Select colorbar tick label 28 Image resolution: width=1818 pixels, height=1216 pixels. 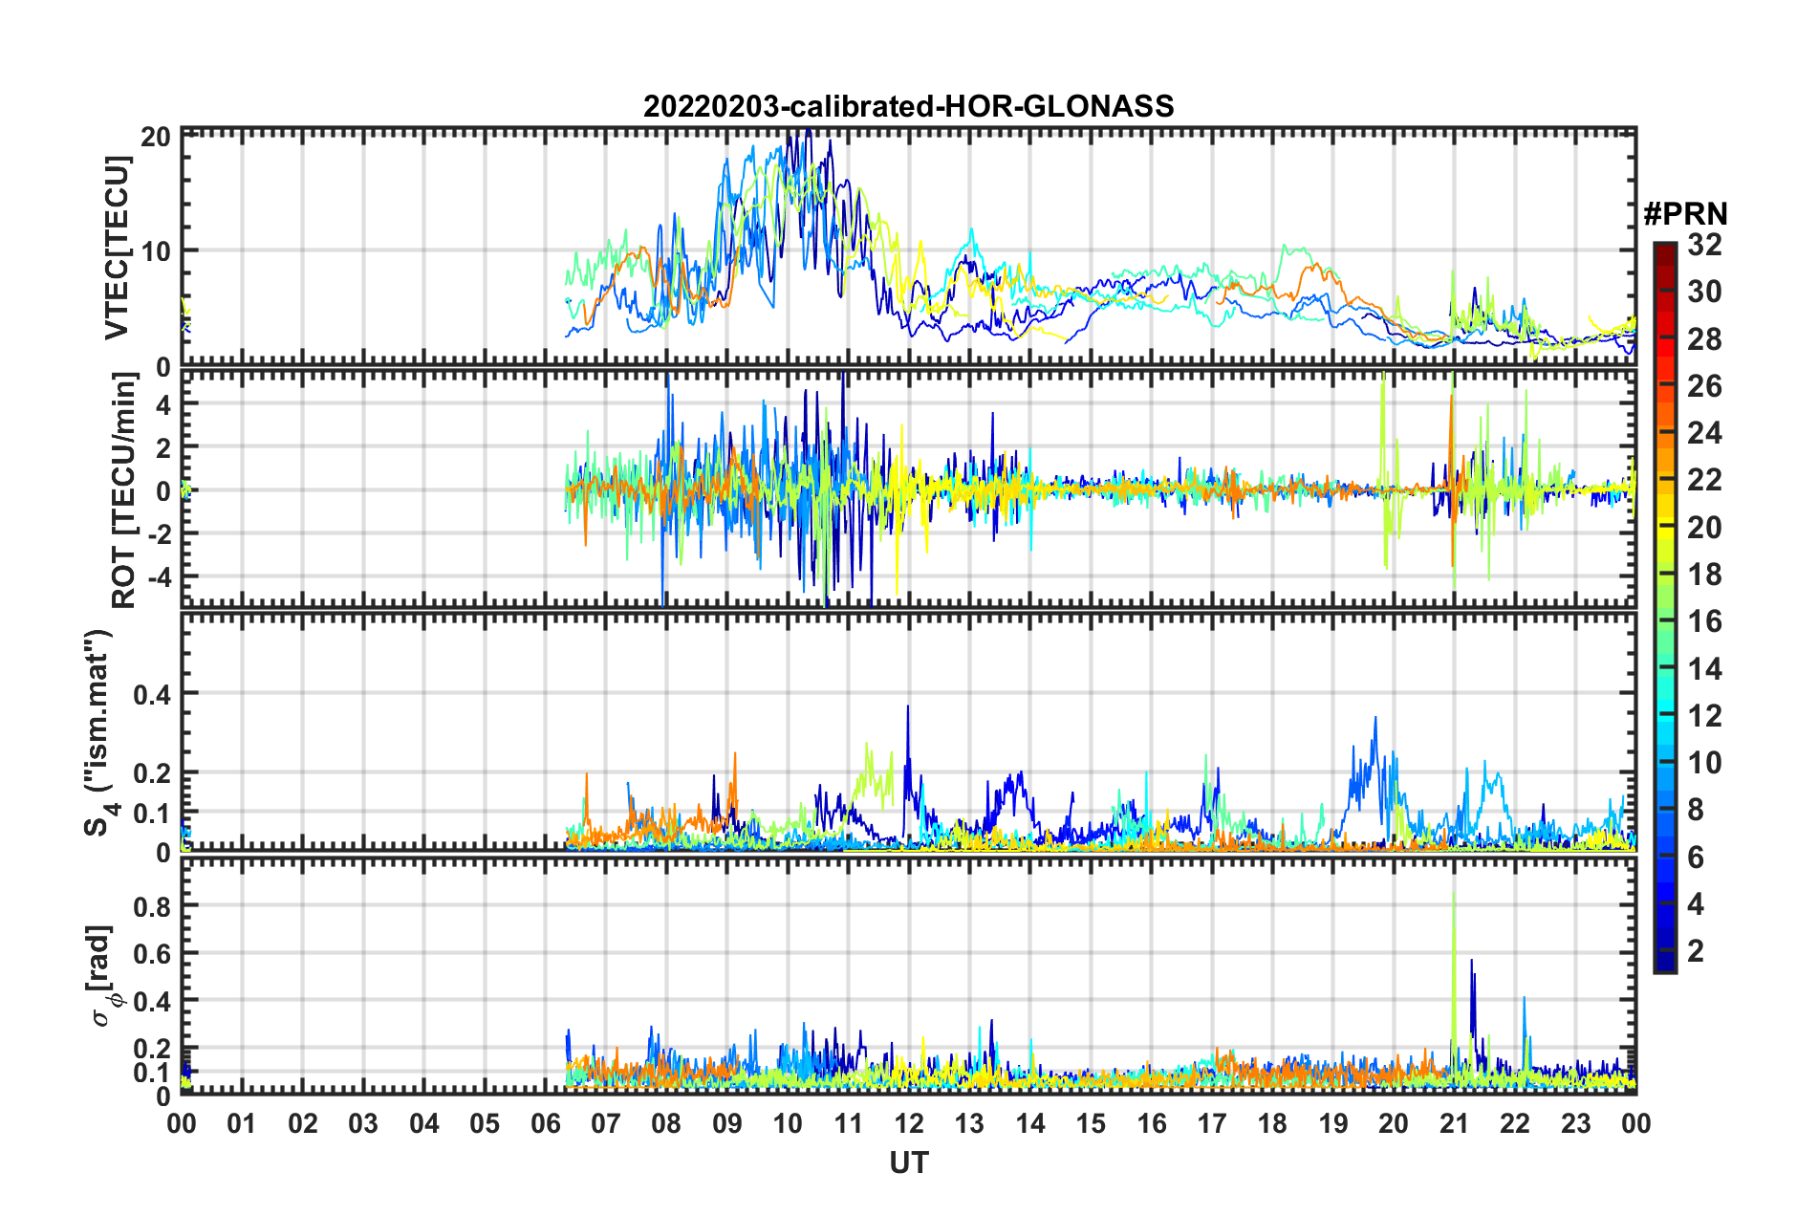click(1704, 339)
